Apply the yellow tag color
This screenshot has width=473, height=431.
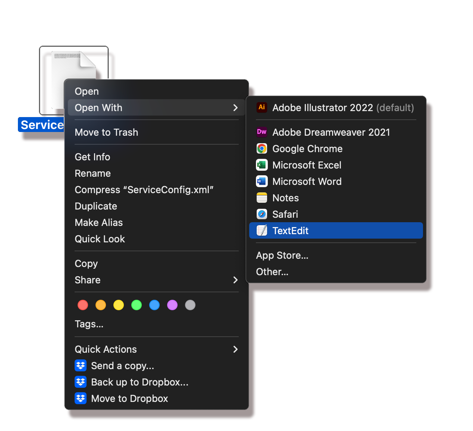119,305
